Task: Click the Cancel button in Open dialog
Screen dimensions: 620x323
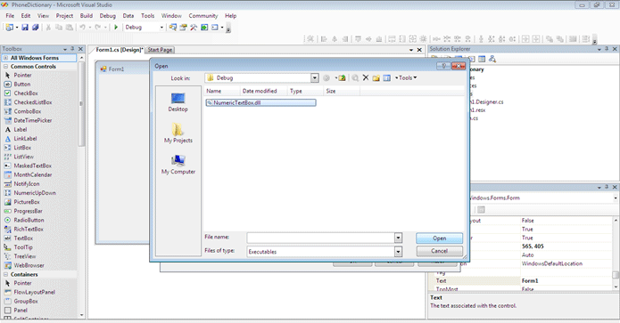Action: (439, 251)
